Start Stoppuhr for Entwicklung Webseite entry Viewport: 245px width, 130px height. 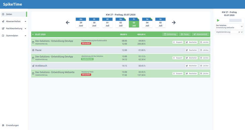click(x=178, y=74)
